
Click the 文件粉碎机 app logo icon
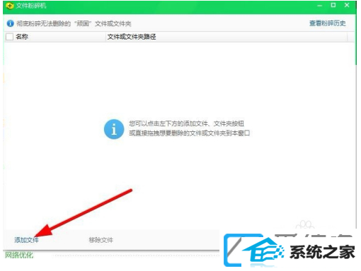(10, 6)
